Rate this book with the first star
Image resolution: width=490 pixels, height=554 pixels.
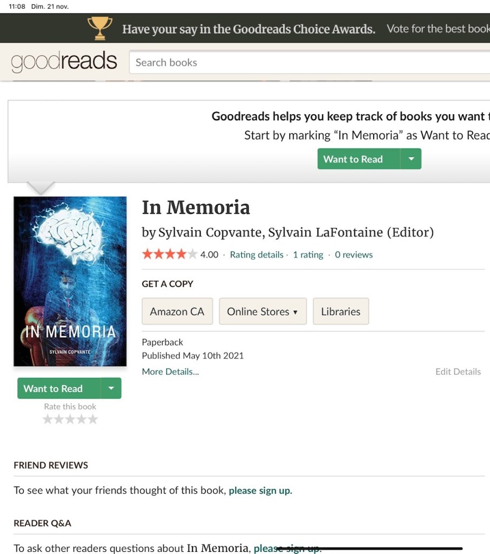48,419
